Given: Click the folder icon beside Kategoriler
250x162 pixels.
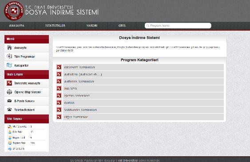Looking at the screenshot, I should (x=9, y=65).
